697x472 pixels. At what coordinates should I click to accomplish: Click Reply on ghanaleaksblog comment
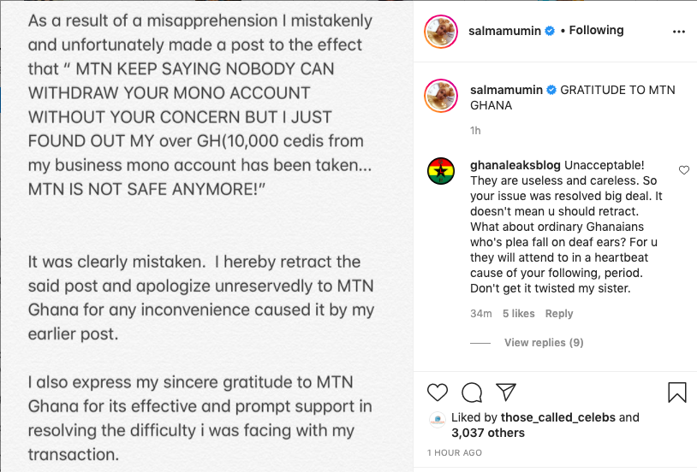[x=559, y=314]
